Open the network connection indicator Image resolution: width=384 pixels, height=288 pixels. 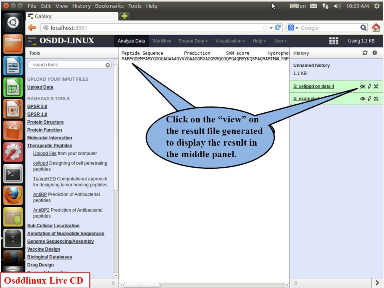pos(325,6)
